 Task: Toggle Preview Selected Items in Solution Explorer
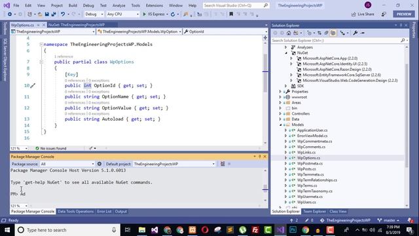point(363,33)
